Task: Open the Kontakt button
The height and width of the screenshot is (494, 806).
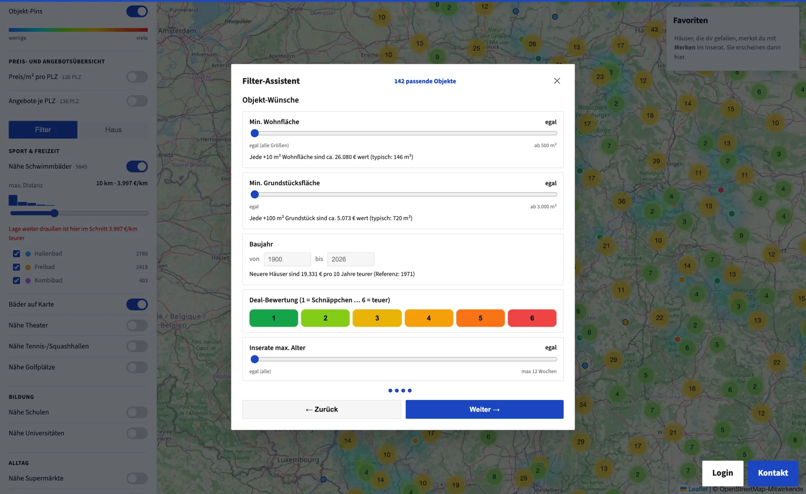Action: [773, 473]
